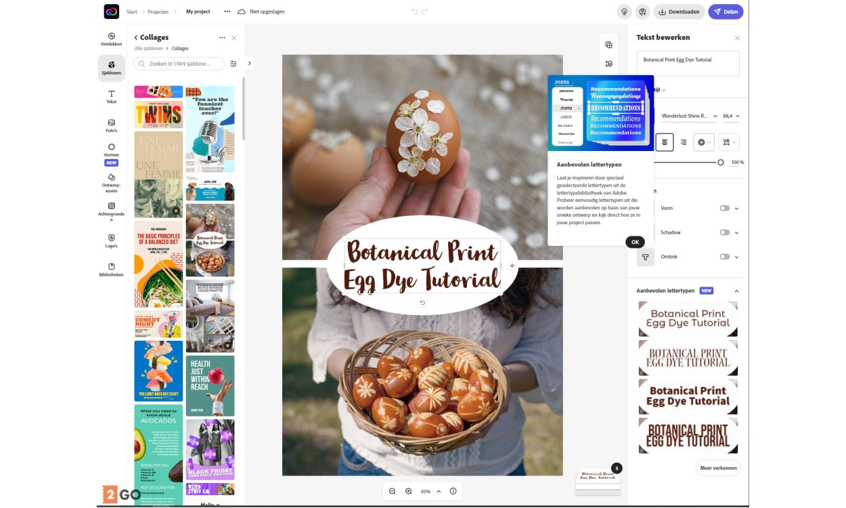Viewport: 846px width, 508px height.
Task: Collapse the Aanbevolen lettertypen section
Action: pos(736,291)
